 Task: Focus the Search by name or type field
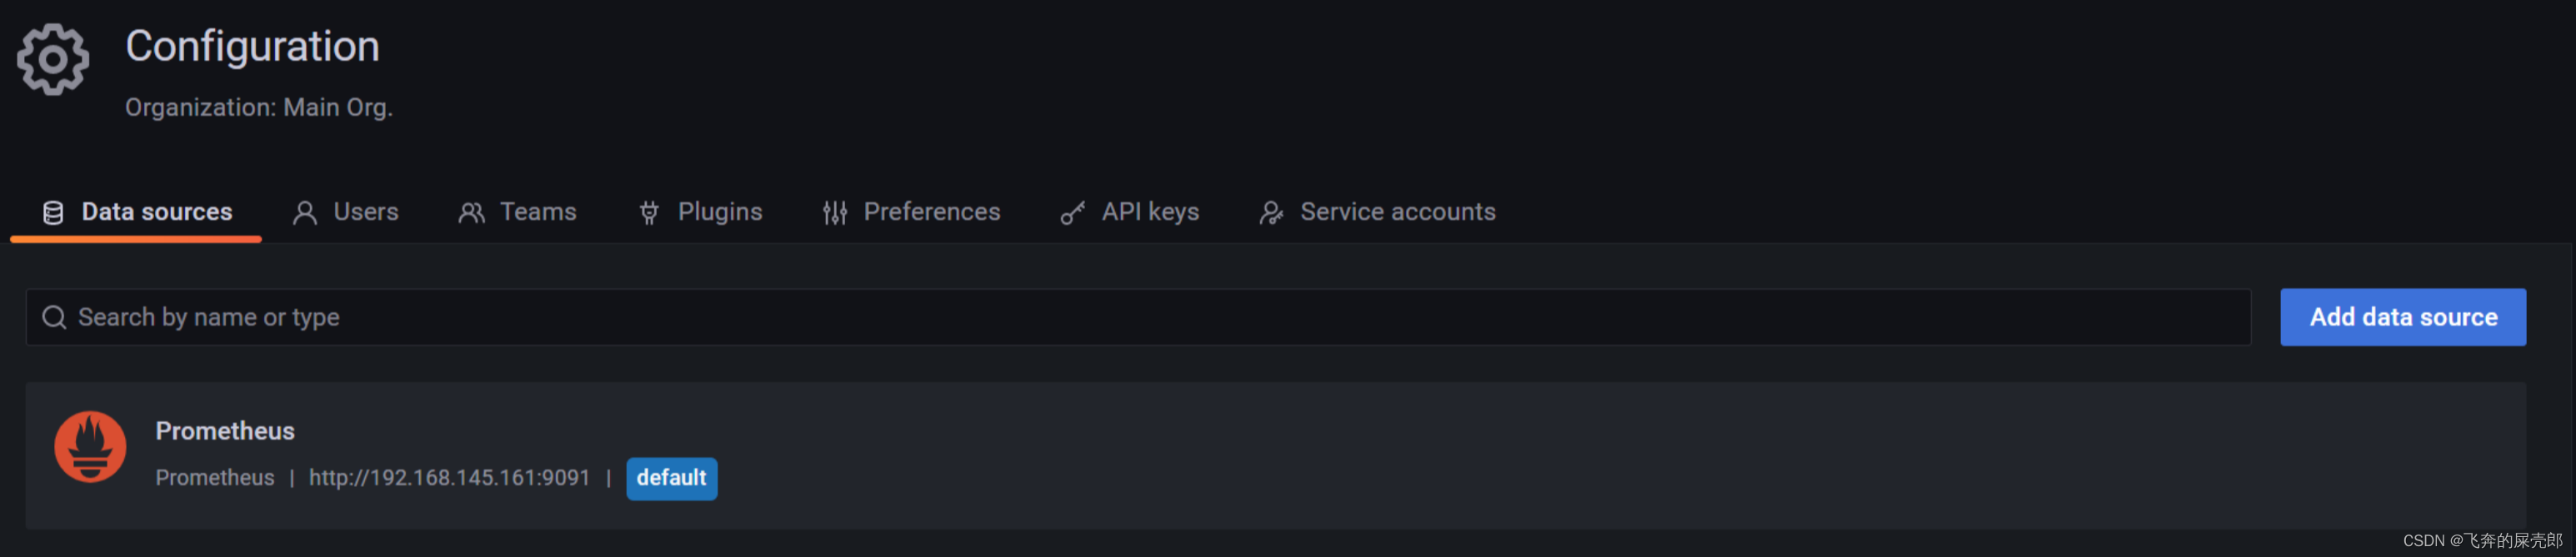click(x=1138, y=317)
